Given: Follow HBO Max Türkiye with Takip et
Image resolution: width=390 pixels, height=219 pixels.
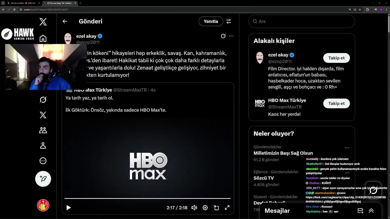Looking at the screenshot, I should (x=336, y=103).
